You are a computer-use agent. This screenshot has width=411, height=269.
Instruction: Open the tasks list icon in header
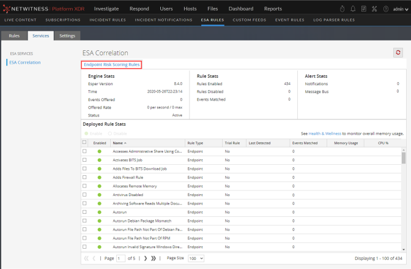click(364, 9)
